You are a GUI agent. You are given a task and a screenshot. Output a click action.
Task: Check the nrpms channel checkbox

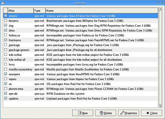pos(6,79)
